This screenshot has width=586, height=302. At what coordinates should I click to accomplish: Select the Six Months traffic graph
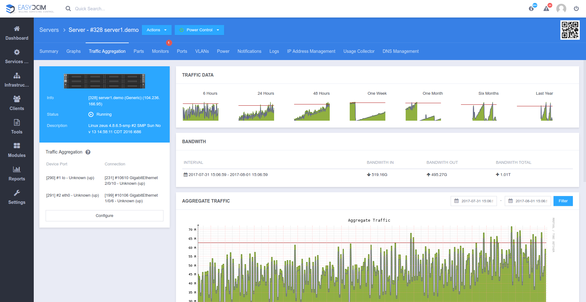click(479, 111)
